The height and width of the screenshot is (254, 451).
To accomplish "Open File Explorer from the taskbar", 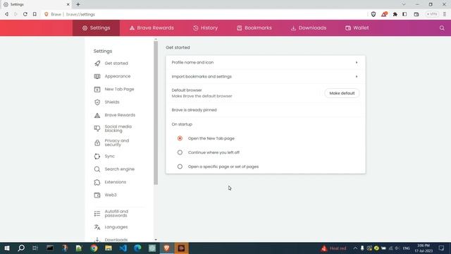I will (x=109, y=248).
